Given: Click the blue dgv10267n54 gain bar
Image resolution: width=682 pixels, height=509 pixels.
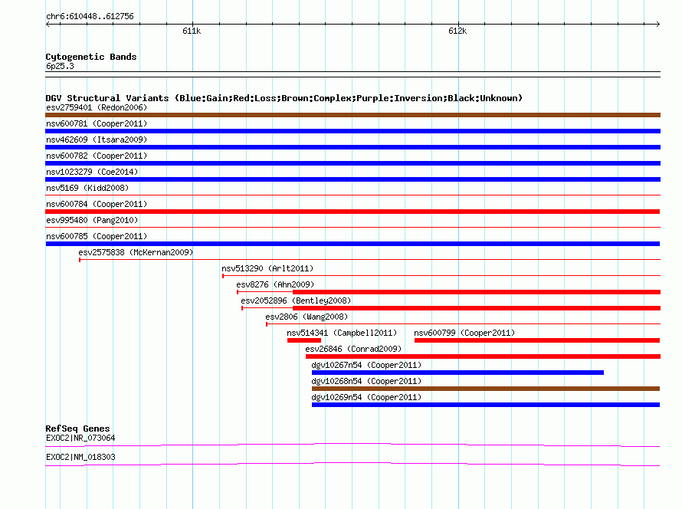Looking at the screenshot, I should coord(457,373).
